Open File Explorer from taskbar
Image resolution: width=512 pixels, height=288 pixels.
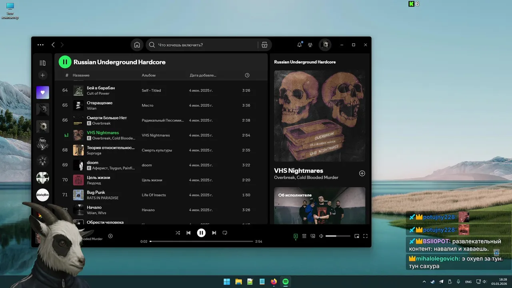238,282
